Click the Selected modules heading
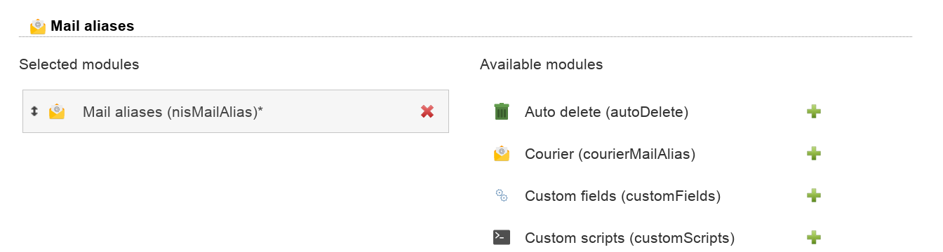The image size is (943, 252). click(x=79, y=64)
